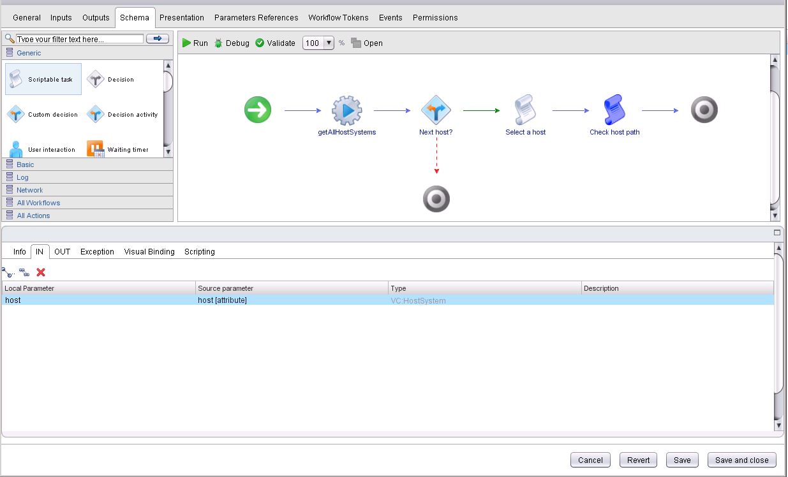This screenshot has height=477, width=788.
Task: Expand the Basic palette section
Action: click(26, 165)
